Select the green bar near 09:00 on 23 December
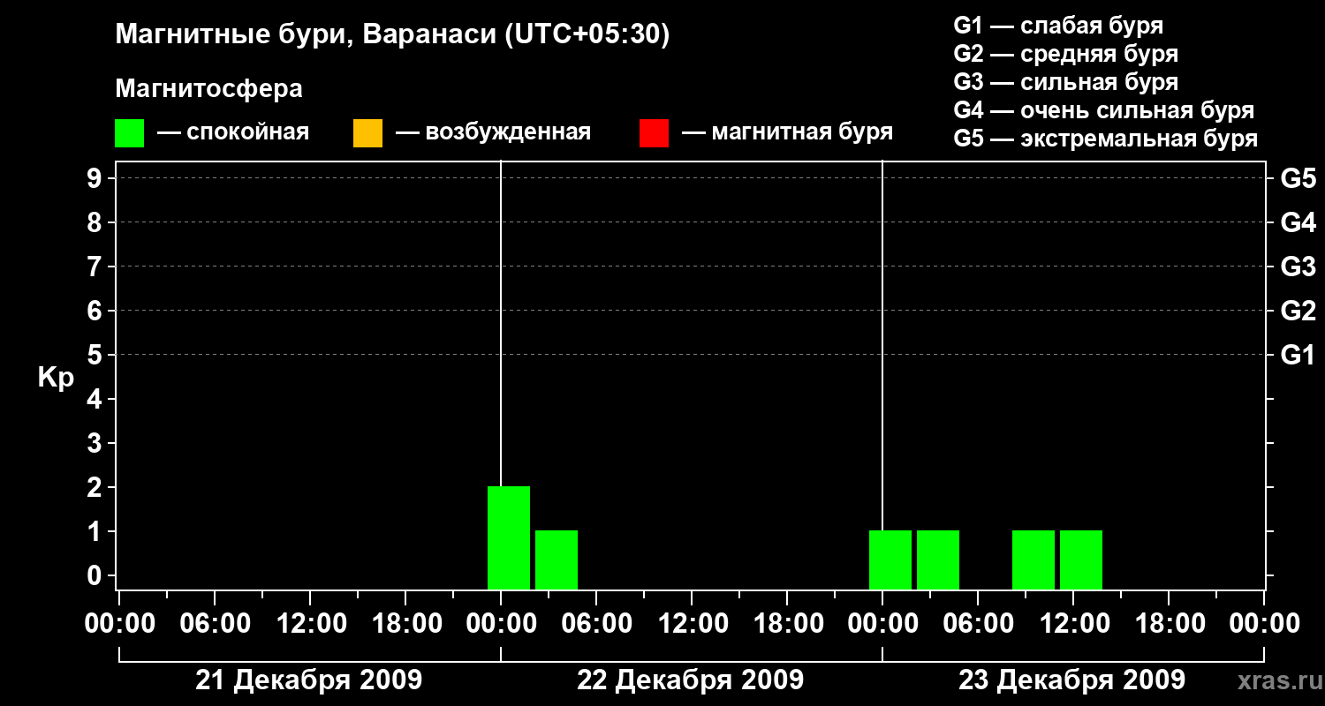 click(x=1033, y=560)
